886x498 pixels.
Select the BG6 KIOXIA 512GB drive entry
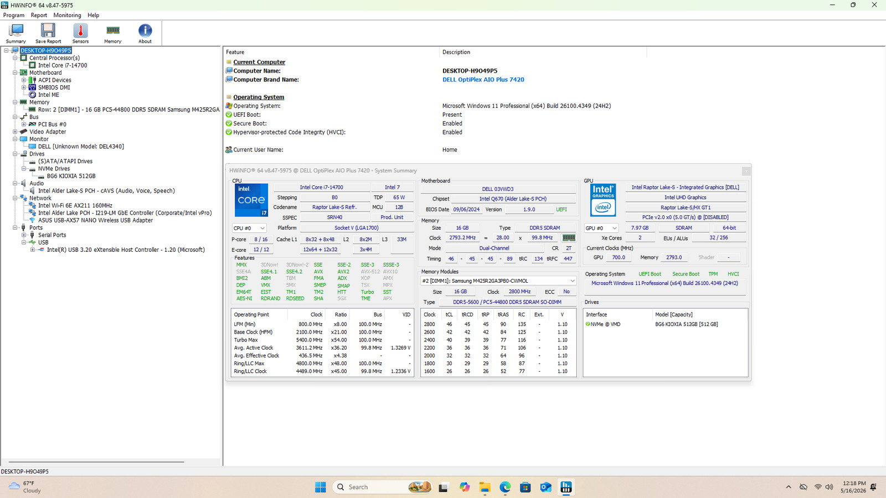(x=71, y=176)
